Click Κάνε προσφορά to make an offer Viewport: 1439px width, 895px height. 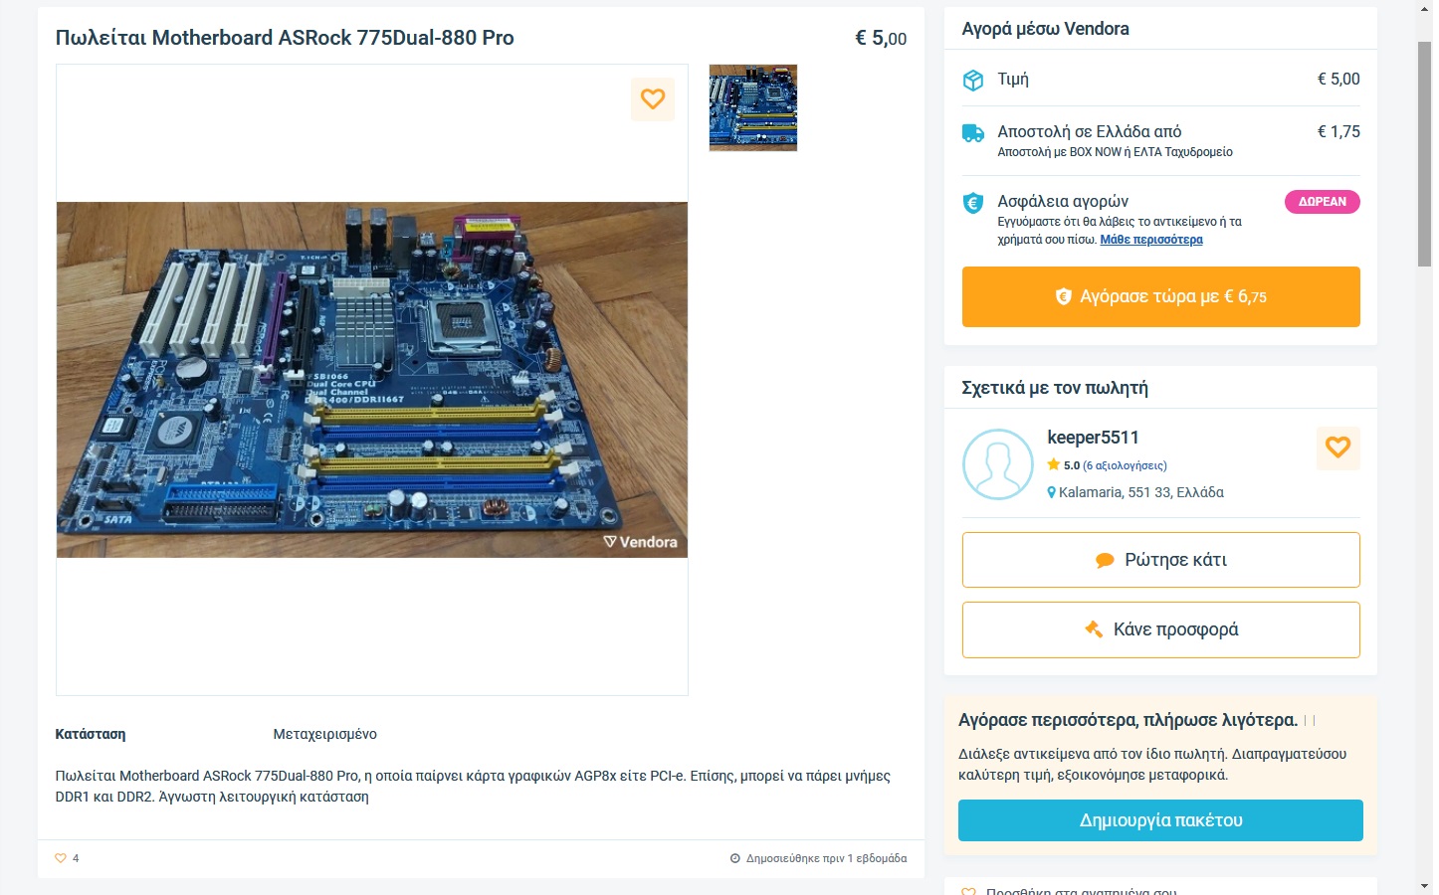[1160, 629]
